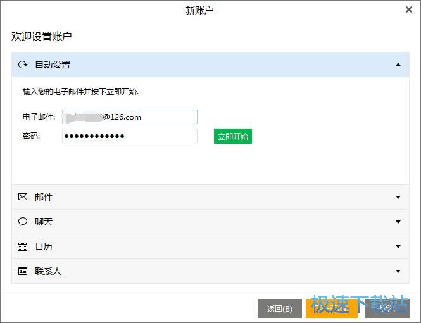
Task: Close the 新账户 dialog
Action: coord(408,9)
